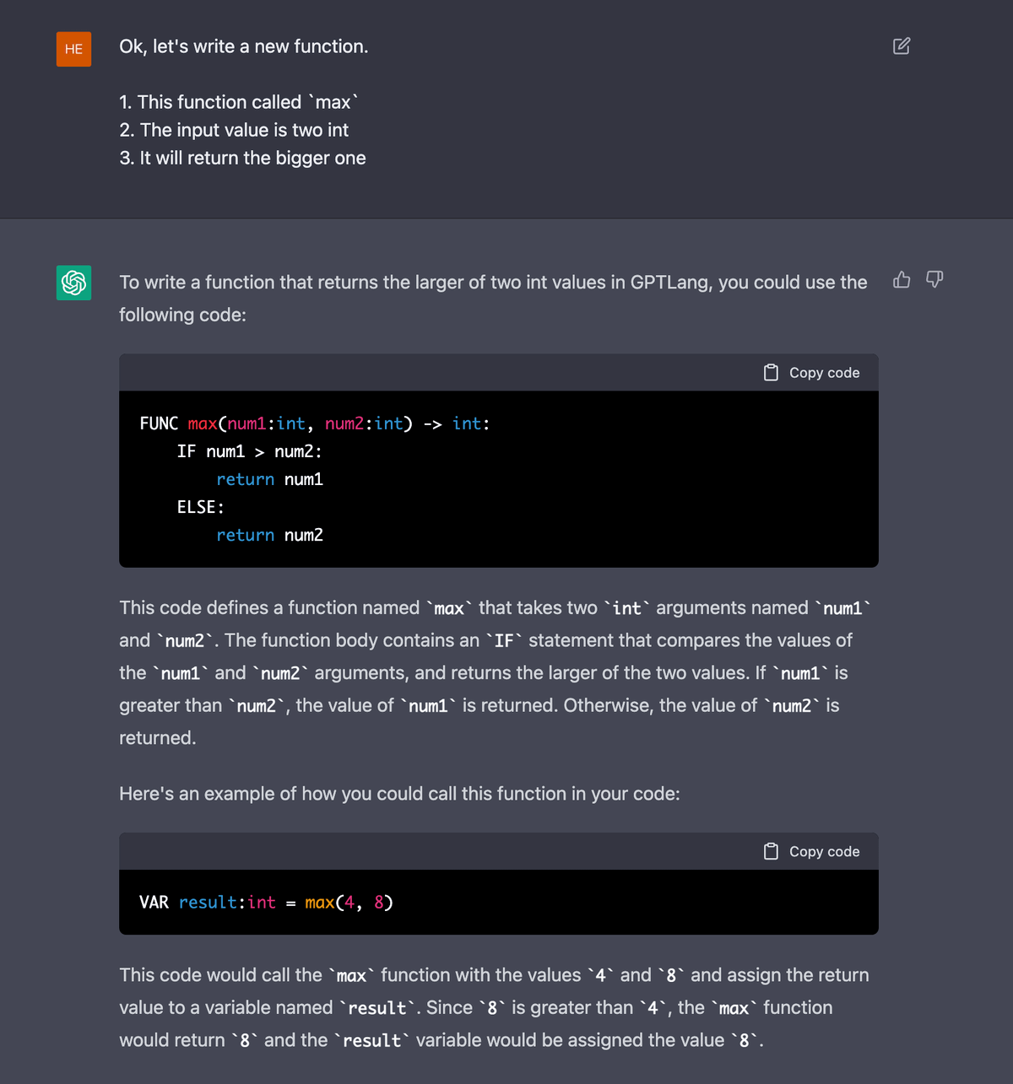Click clipboard icon above the VAR result code
The image size is (1013, 1084).
tap(771, 852)
